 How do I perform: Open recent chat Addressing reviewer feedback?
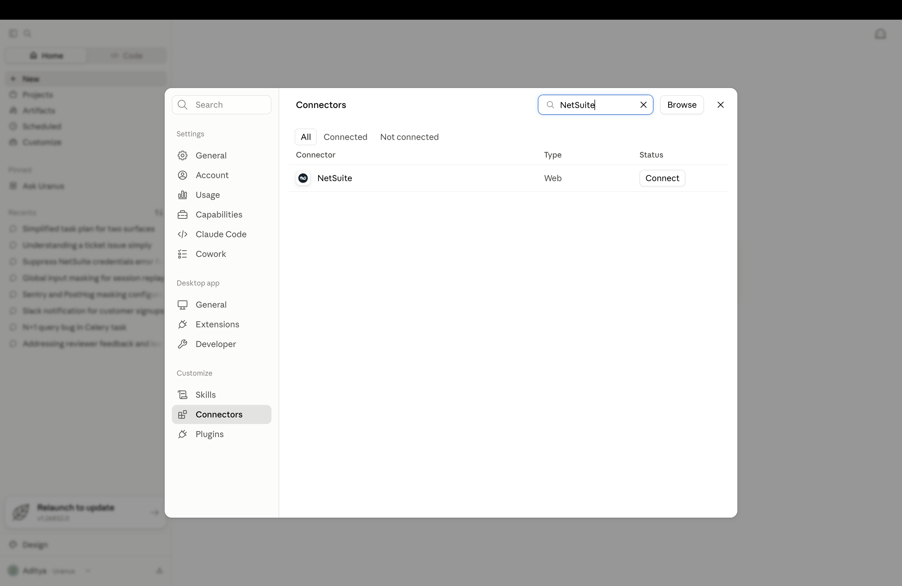tap(86, 344)
